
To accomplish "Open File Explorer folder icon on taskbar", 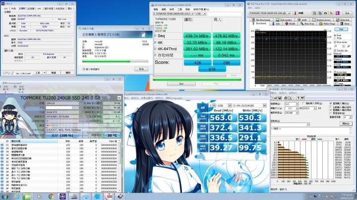I will 28,197.
